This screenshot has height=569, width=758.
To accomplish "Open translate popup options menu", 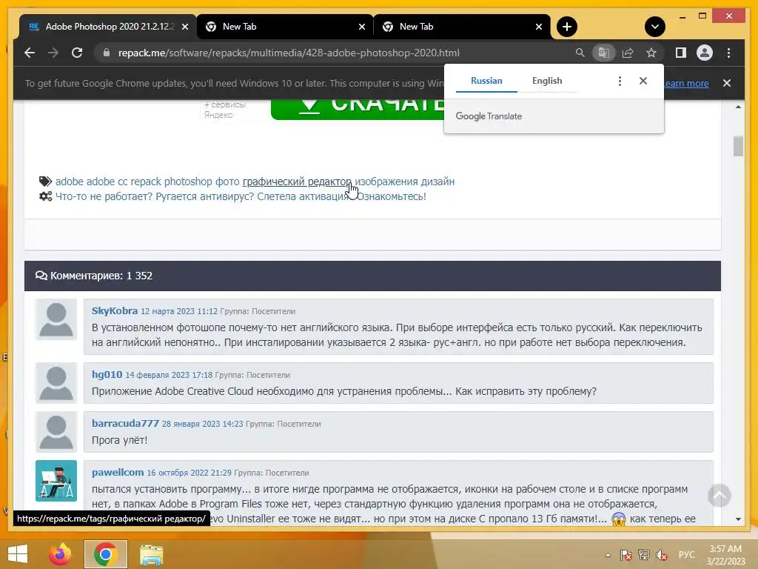I will [620, 81].
